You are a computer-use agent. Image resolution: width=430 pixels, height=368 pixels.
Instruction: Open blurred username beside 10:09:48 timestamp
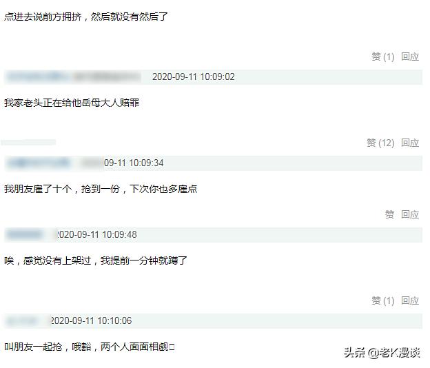click(x=25, y=235)
